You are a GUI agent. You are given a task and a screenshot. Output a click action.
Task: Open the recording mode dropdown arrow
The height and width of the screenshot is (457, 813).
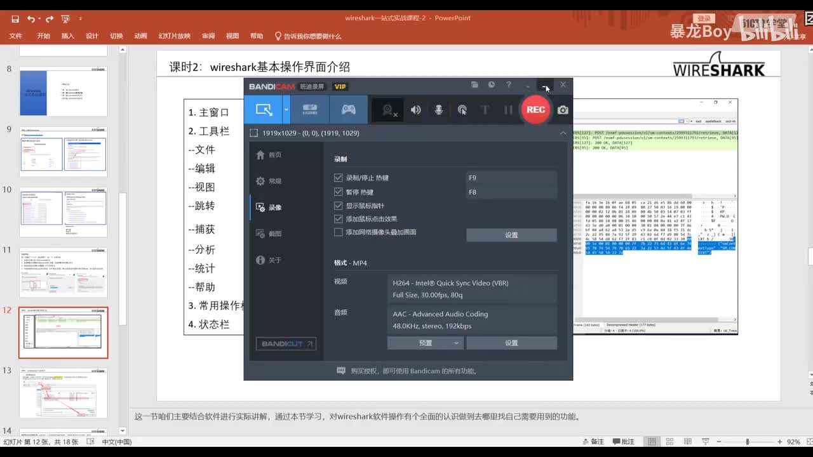point(286,110)
